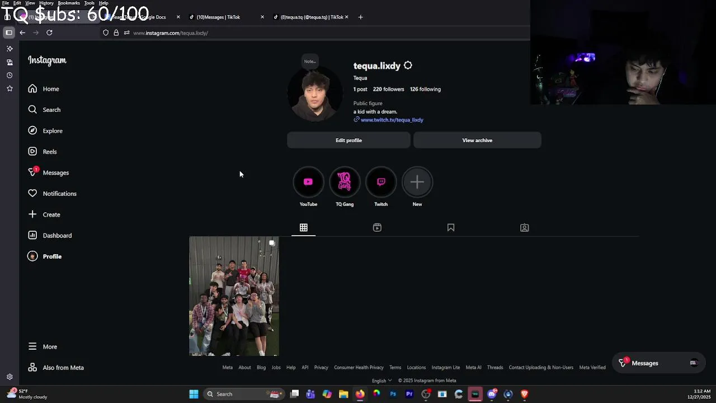Reload the page with refresh button
The image size is (716, 403).
pos(49,32)
